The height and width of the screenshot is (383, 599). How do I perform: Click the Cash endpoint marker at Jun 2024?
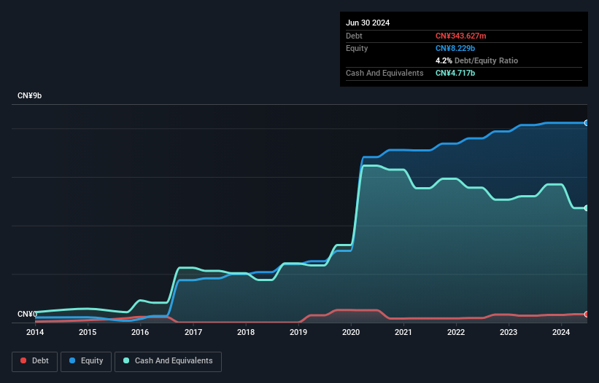point(587,208)
